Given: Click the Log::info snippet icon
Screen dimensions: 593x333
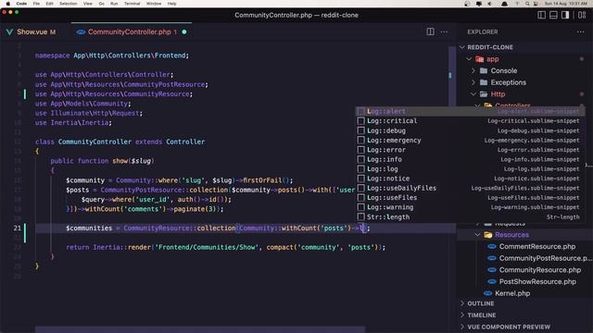Looking at the screenshot, I should (361, 159).
